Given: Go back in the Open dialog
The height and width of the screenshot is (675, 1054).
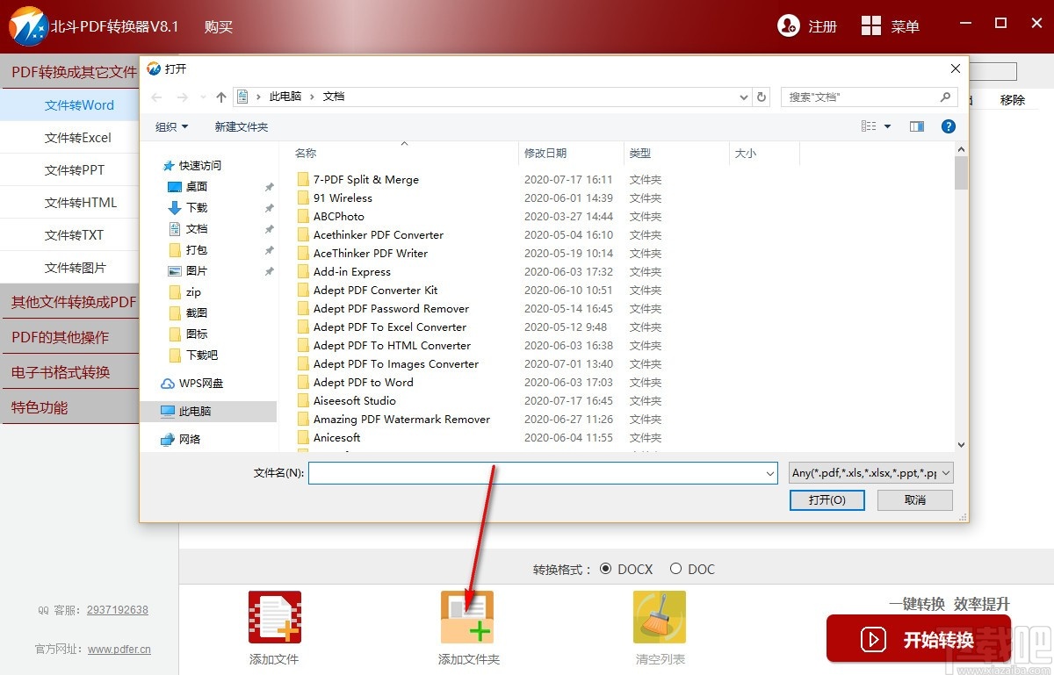Looking at the screenshot, I should pyautogui.click(x=157, y=97).
